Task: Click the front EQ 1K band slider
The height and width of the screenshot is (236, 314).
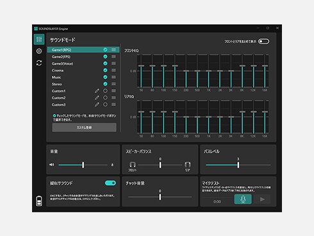Action: [x=209, y=71]
